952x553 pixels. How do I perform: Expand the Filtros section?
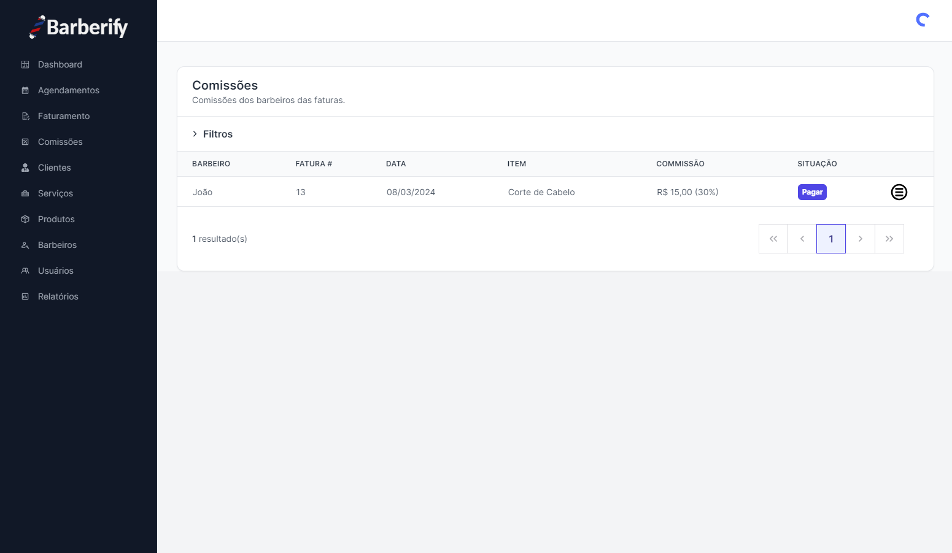click(217, 134)
